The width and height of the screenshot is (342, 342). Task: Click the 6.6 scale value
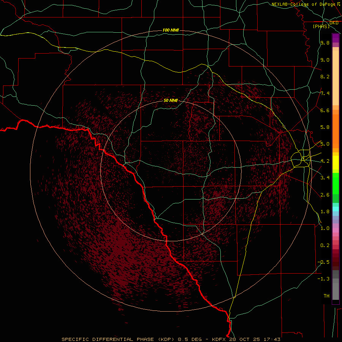(325, 110)
